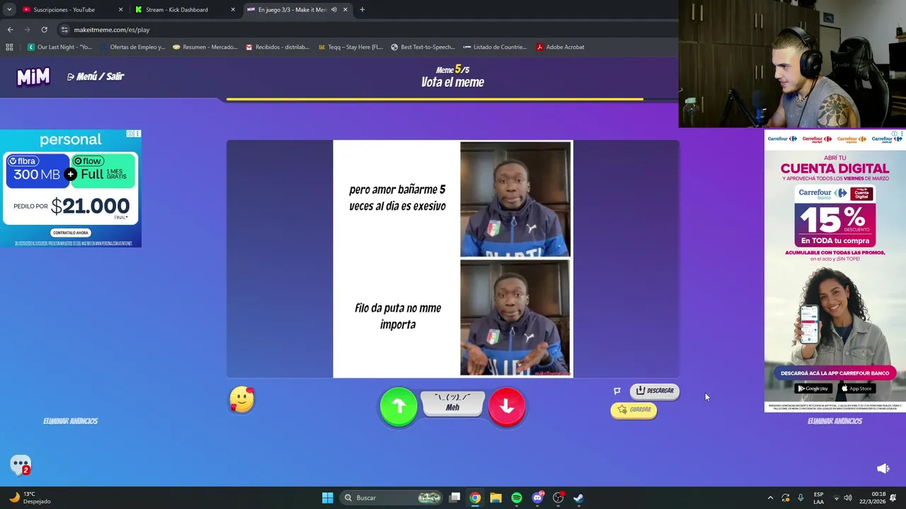
Task: Open Our Last Night bookmark
Action: tap(59, 47)
